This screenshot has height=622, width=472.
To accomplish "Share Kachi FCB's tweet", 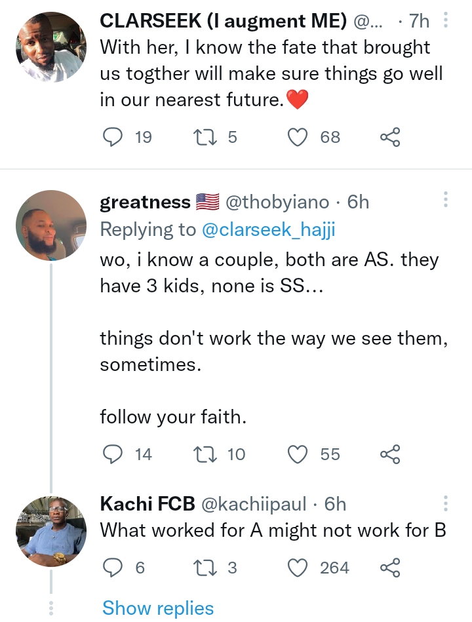I will click(389, 568).
